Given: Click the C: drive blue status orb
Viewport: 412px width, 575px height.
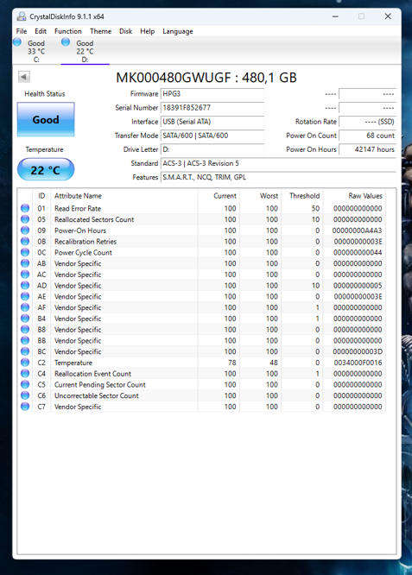Looking at the screenshot, I should tap(17, 42).
